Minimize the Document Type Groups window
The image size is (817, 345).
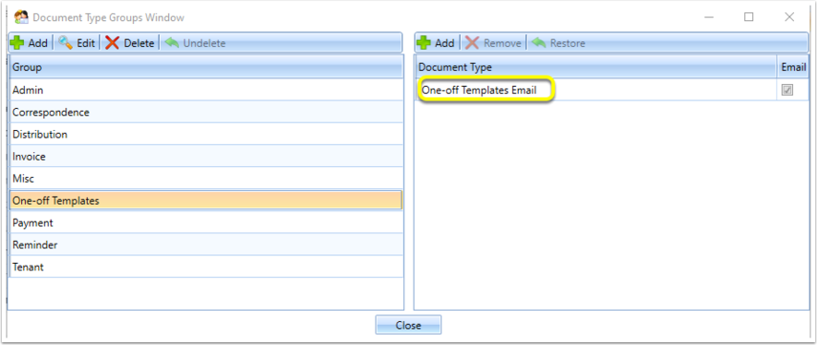(x=709, y=17)
